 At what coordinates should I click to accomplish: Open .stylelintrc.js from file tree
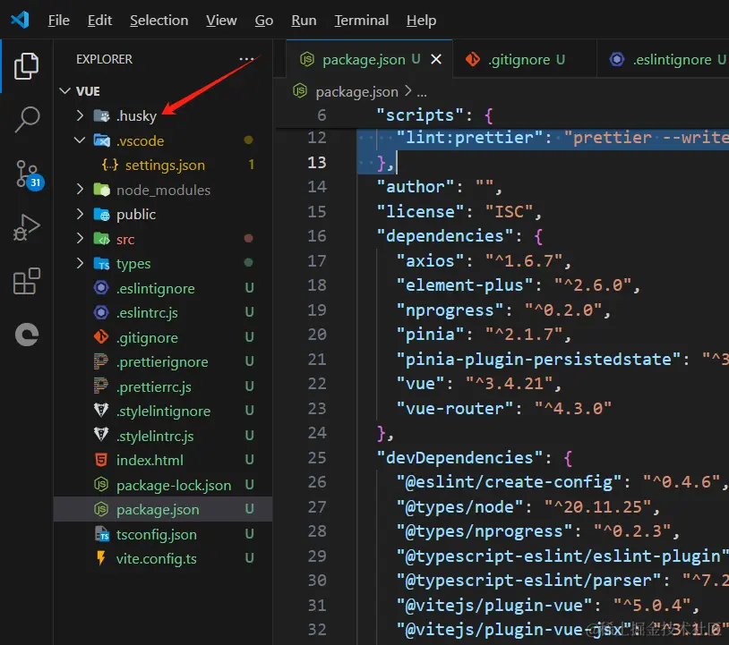[155, 436]
